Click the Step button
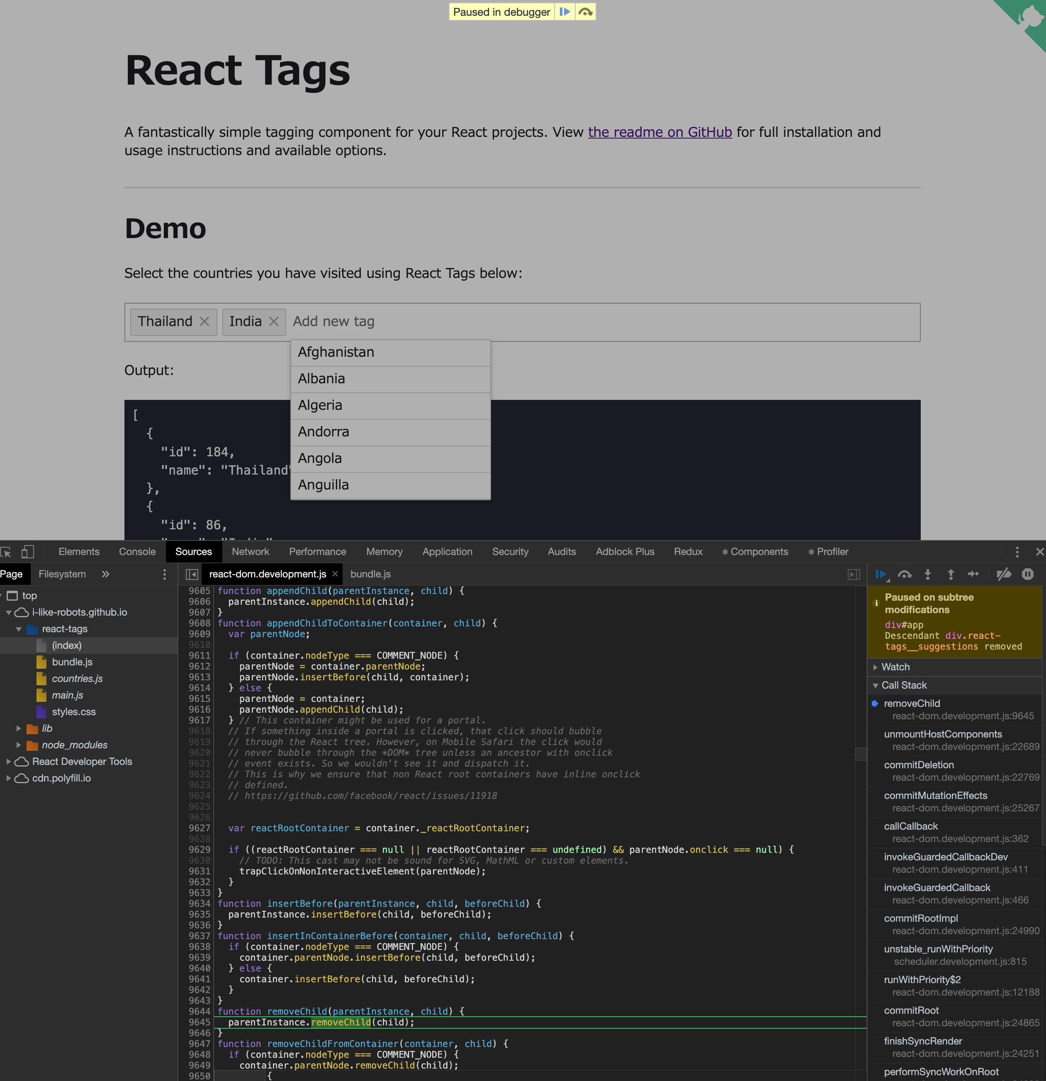Viewport: 1046px width, 1081px height. tap(973, 574)
